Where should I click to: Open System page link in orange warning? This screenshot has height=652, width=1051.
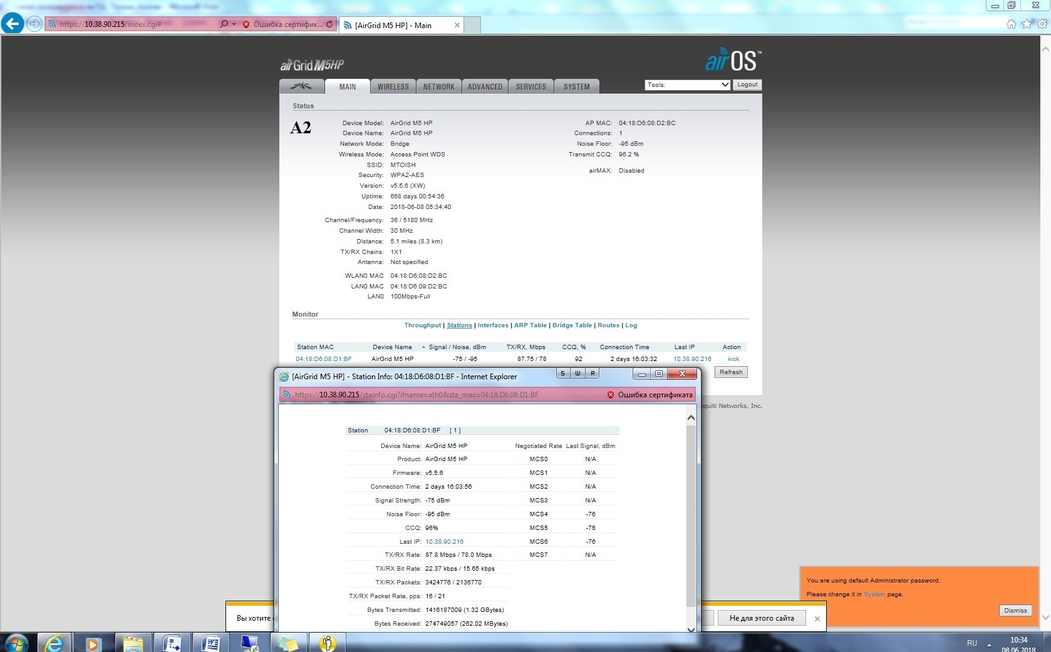coord(874,594)
